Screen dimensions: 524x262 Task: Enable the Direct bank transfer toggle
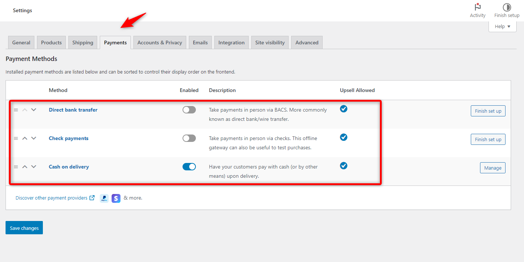pyautogui.click(x=189, y=110)
